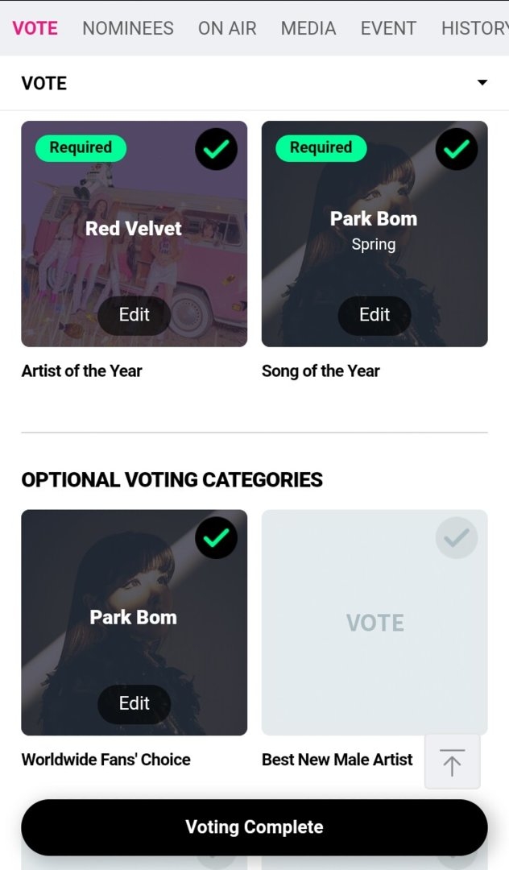This screenshot has height=870, width=509.
Task: Open the Park Bom Worldwide Fans' Choice thumbnail
Action: pos(134,623)
